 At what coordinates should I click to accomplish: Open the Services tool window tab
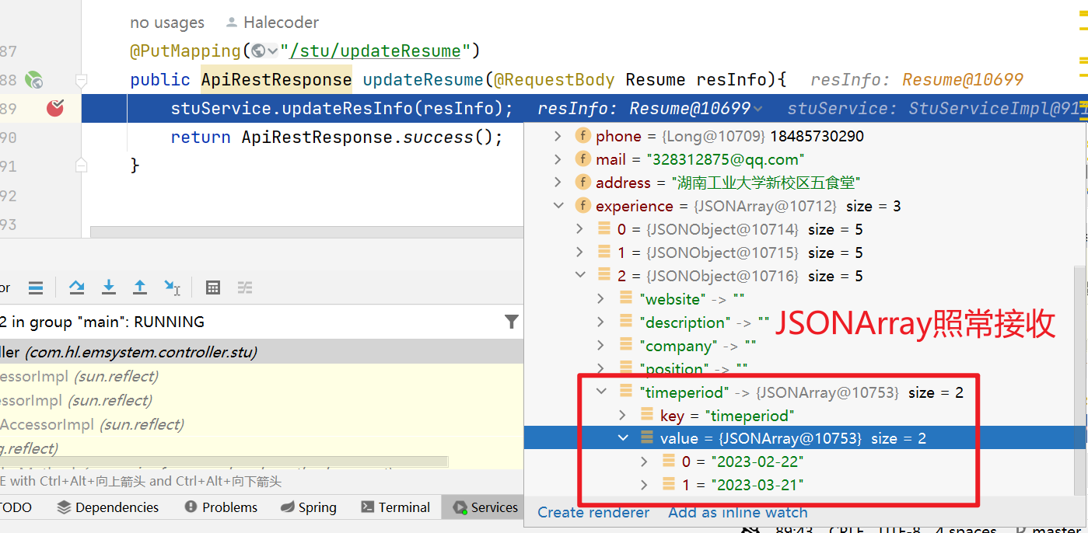(x=485, y=507)
